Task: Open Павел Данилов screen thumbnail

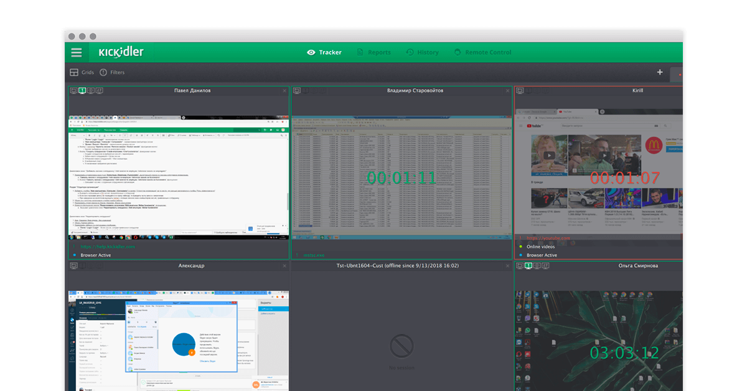Action: coord(179,177)
